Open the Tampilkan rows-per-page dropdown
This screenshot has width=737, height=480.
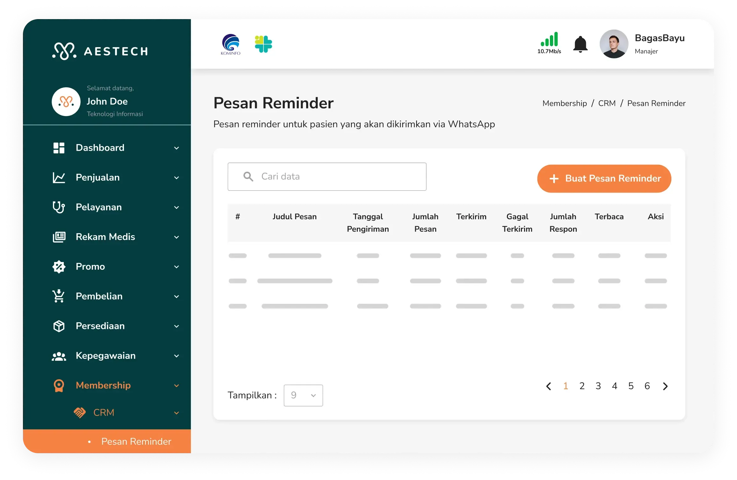click(x=303, y=395)
